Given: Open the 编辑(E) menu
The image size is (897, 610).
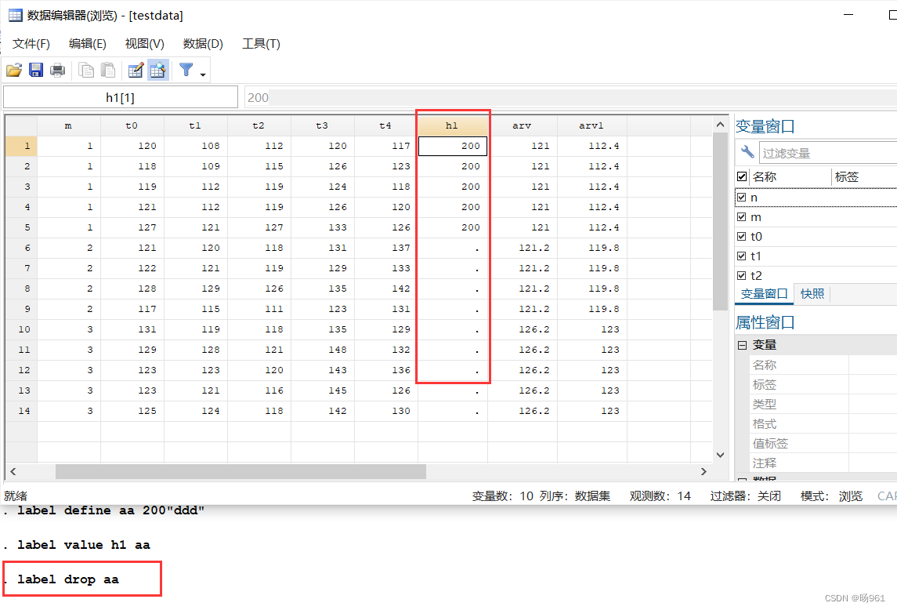Looking at the screenshot, I should [x=87, y=44].
